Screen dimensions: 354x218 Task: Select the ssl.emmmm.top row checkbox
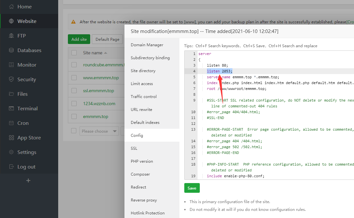[74, 91]
